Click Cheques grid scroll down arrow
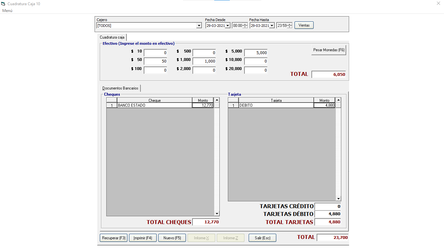Screen dimensions: 444x249 click(x=217, y=213)
